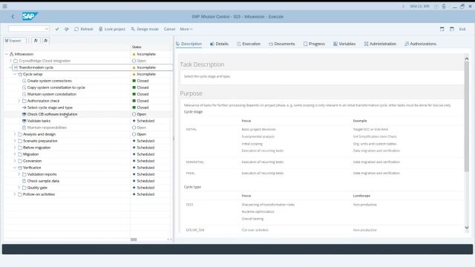Click the first window layout icon in toolbar
475x267 pixels.
(x=442, y=29)
